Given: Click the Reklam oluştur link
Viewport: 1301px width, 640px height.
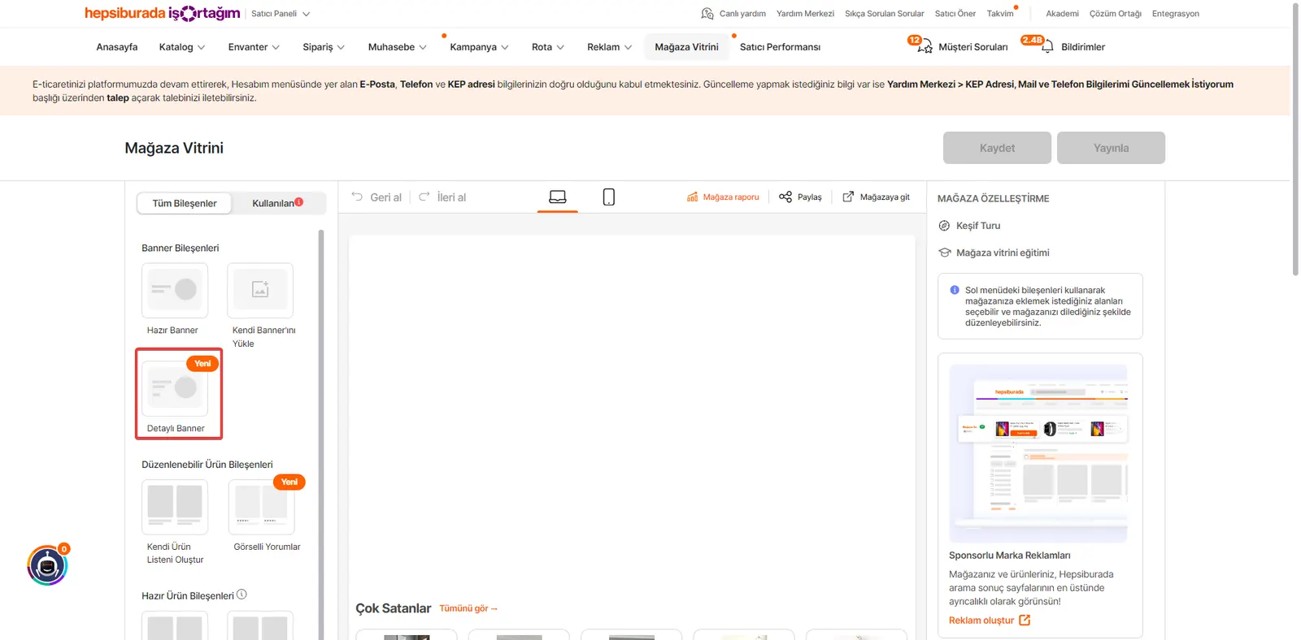Looking at the screenshot, I should point(990,621).
